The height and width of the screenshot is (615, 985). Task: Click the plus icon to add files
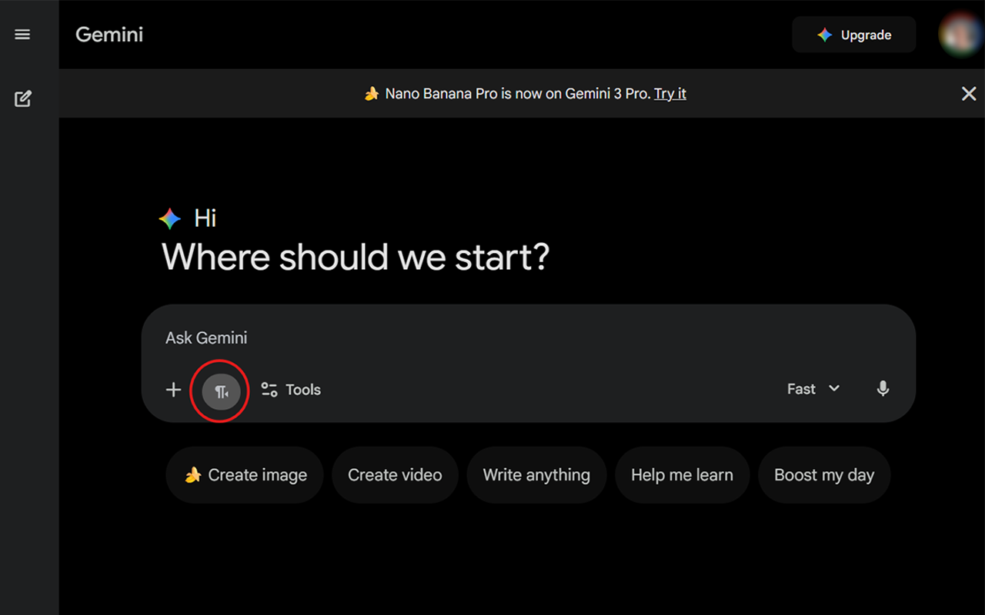[x=173, y=390]
